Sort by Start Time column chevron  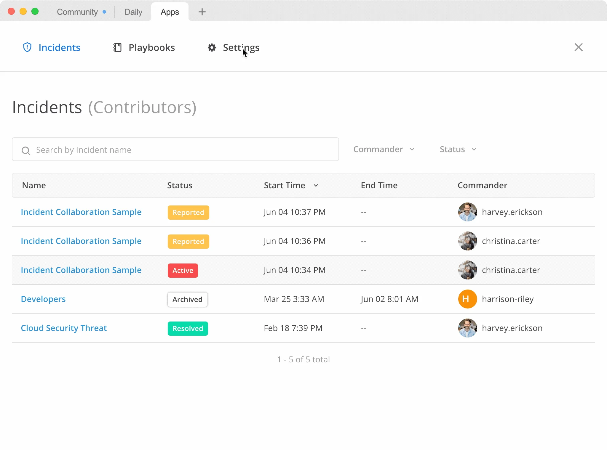pos(316,185)
